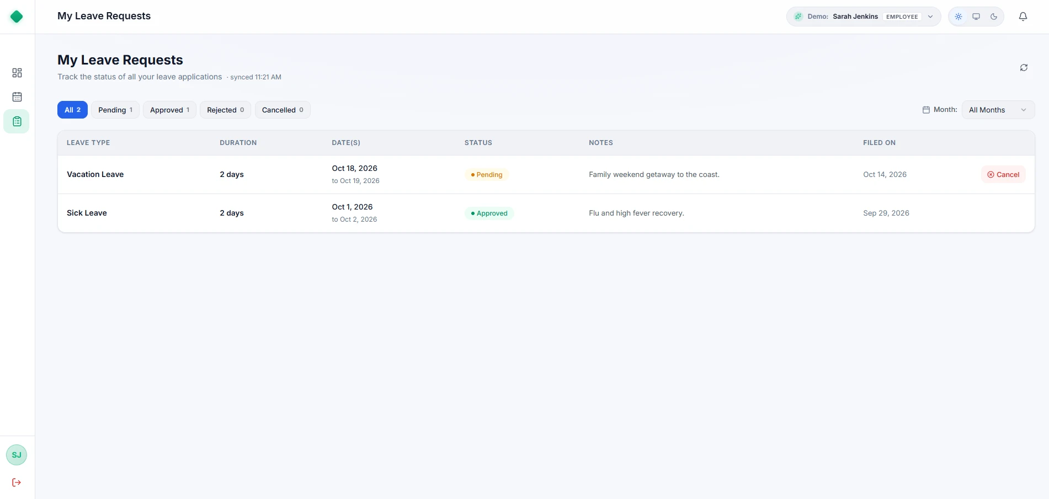
Task: Click the FILED ON column header
Action: pyautogui.click(x=879, y=143)
